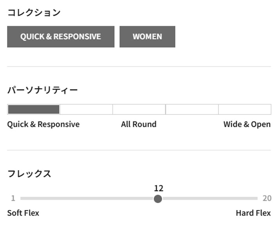The height and width of the screenshot is (230, 278).
Task: Click the WOMEN collection button
Action: pyautogui.click(x=147, y=37)
